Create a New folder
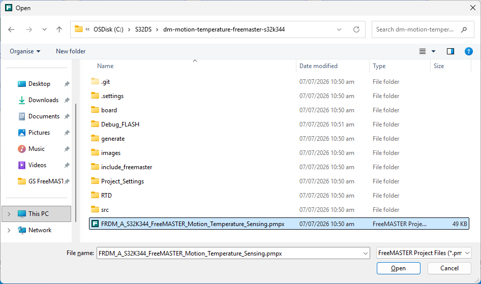This screenshot has height=284, width=481. click(x=71, y=51)
